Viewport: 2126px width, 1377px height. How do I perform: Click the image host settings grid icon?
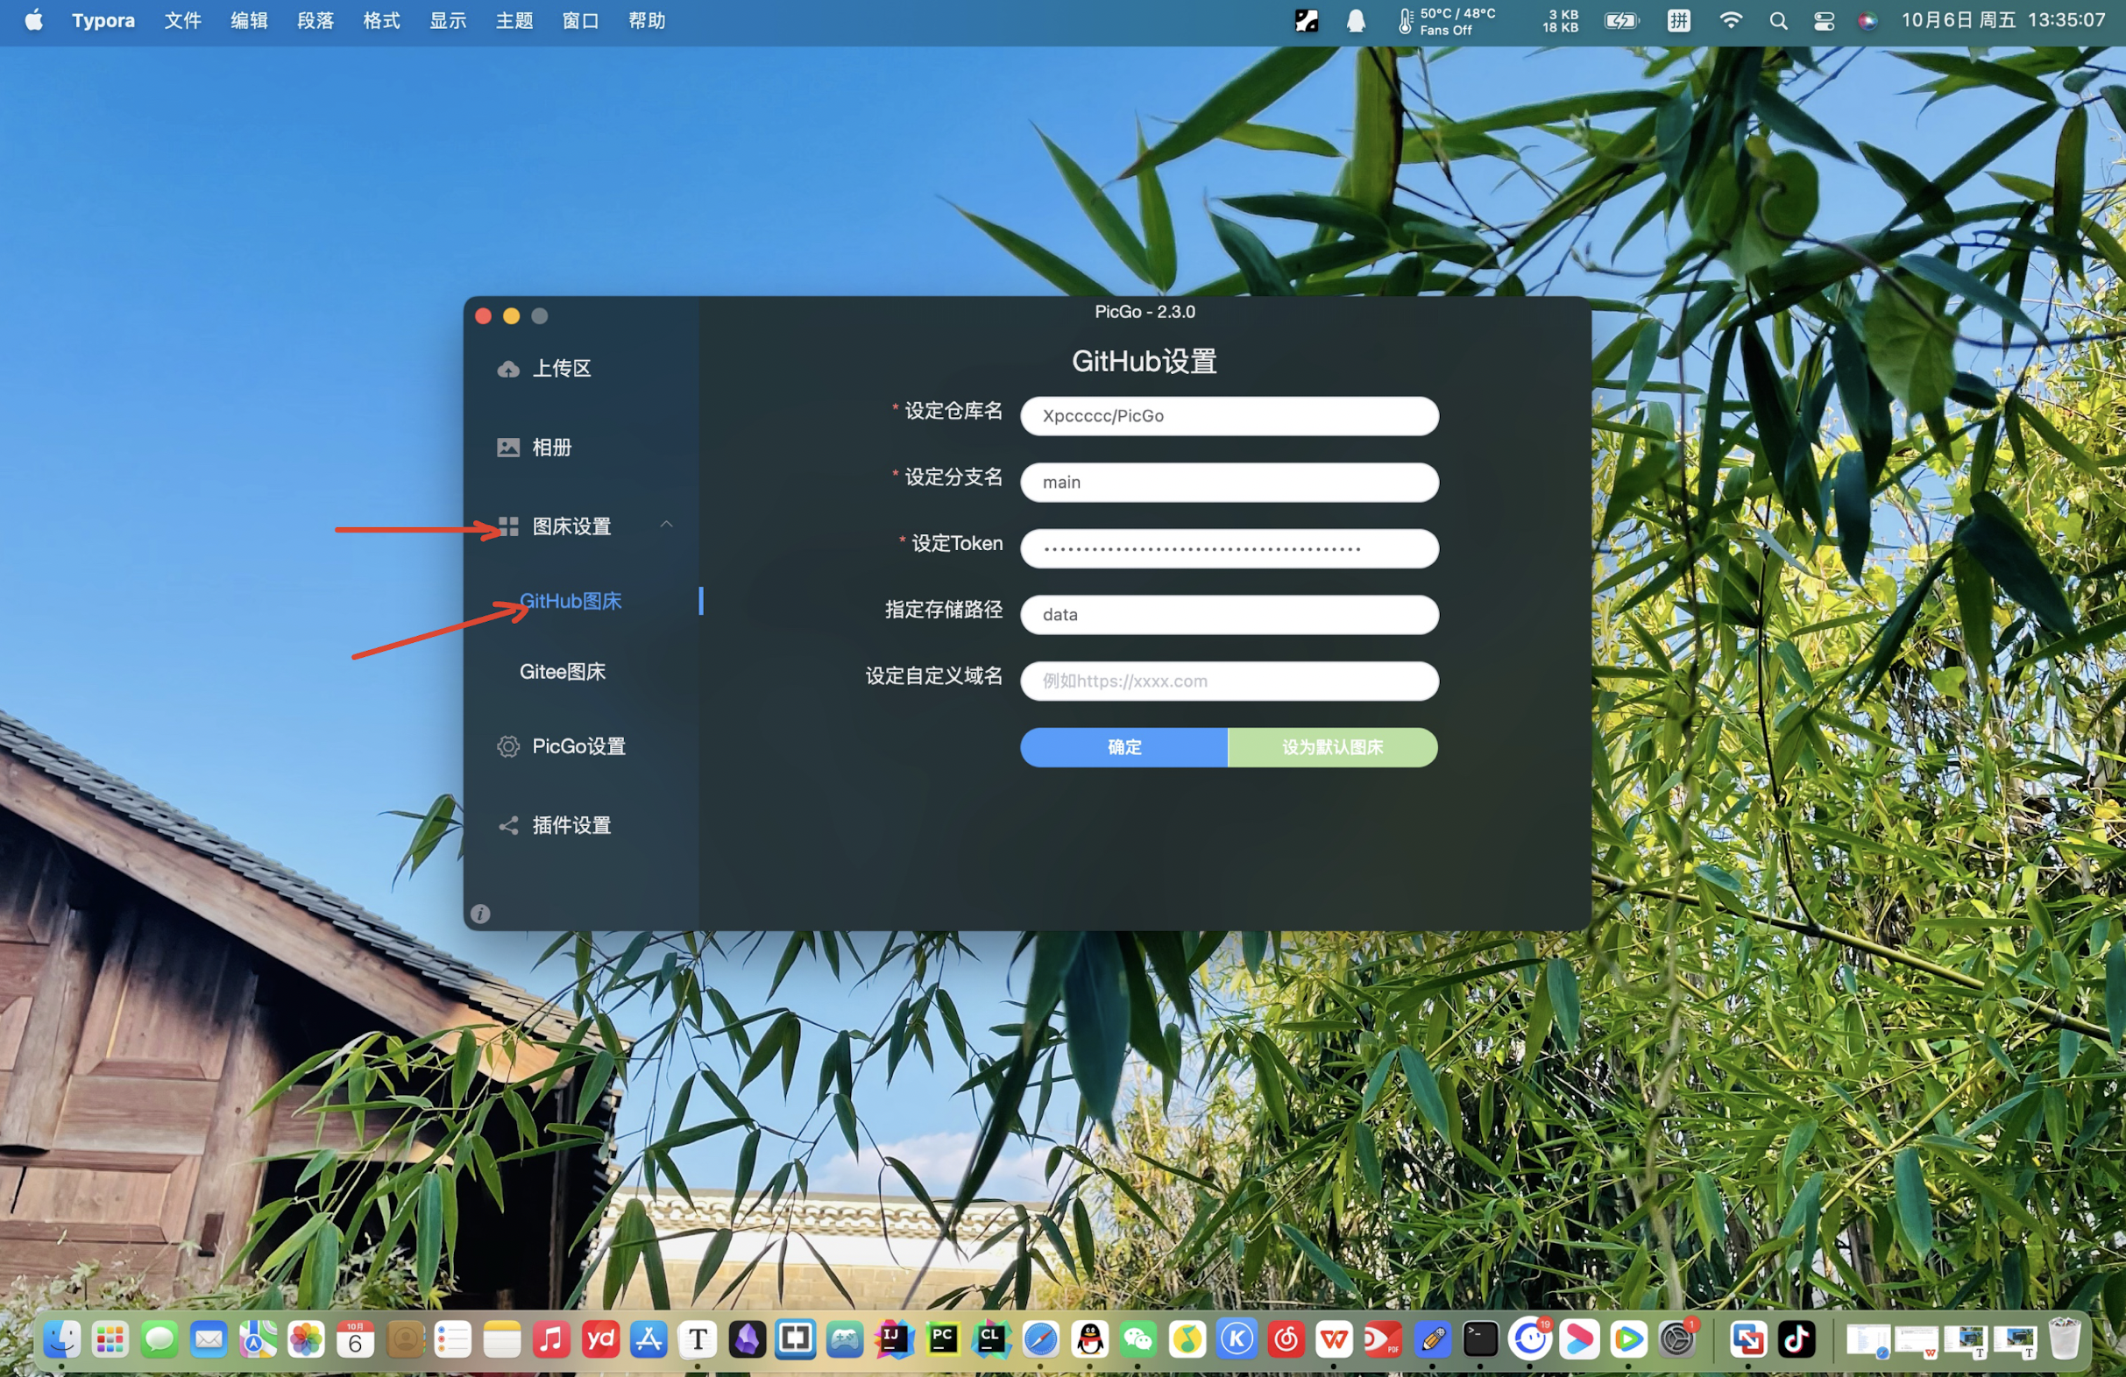508,526
